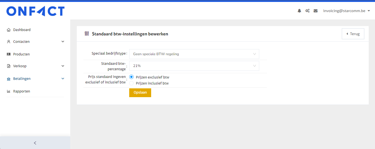
Task: Expand the Verkoop submenu chevron
Action: pos(63,66)
